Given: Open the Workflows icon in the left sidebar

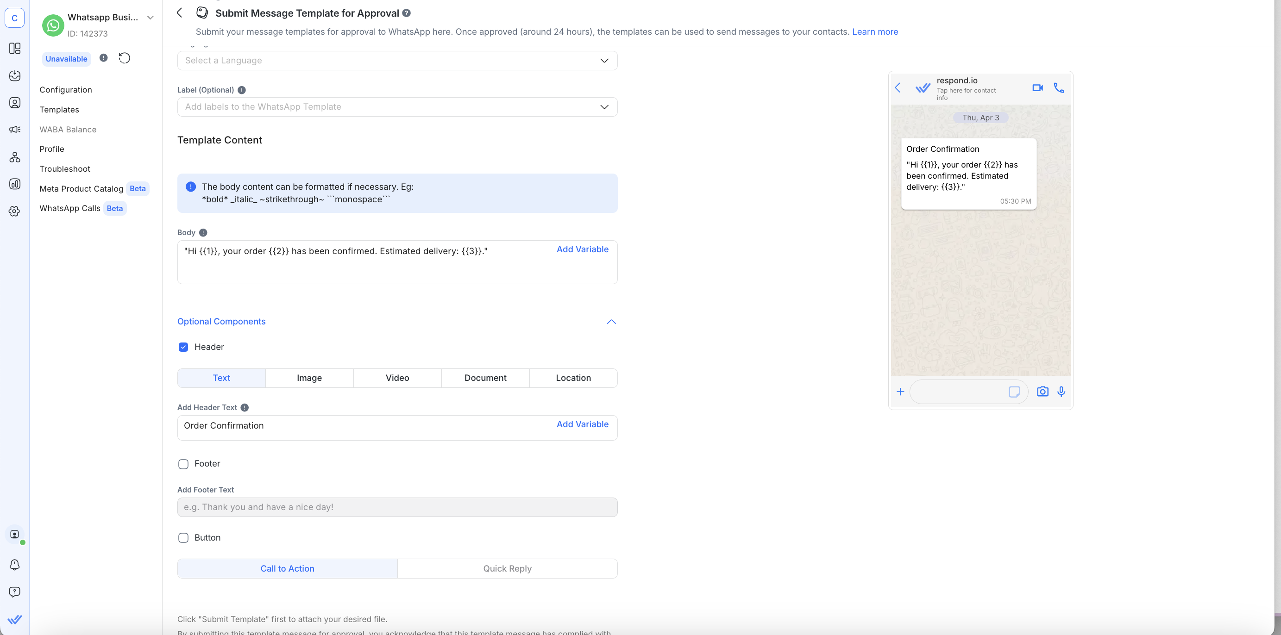Looking at the screenshot, I should tap(14, 157).
